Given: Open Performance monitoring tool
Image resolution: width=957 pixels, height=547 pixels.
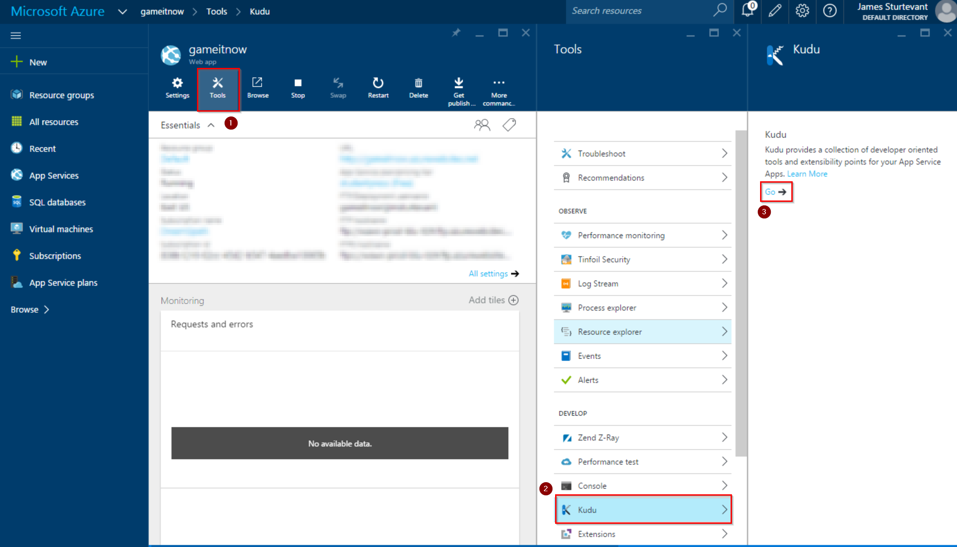Looking at the screenshot, I should point(642,235).
